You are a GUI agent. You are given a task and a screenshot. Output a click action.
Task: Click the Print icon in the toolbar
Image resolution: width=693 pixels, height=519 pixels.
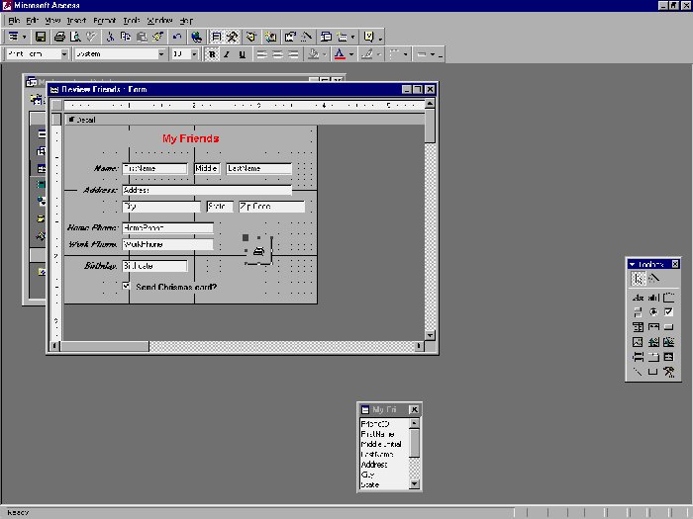tap(60, 37)
